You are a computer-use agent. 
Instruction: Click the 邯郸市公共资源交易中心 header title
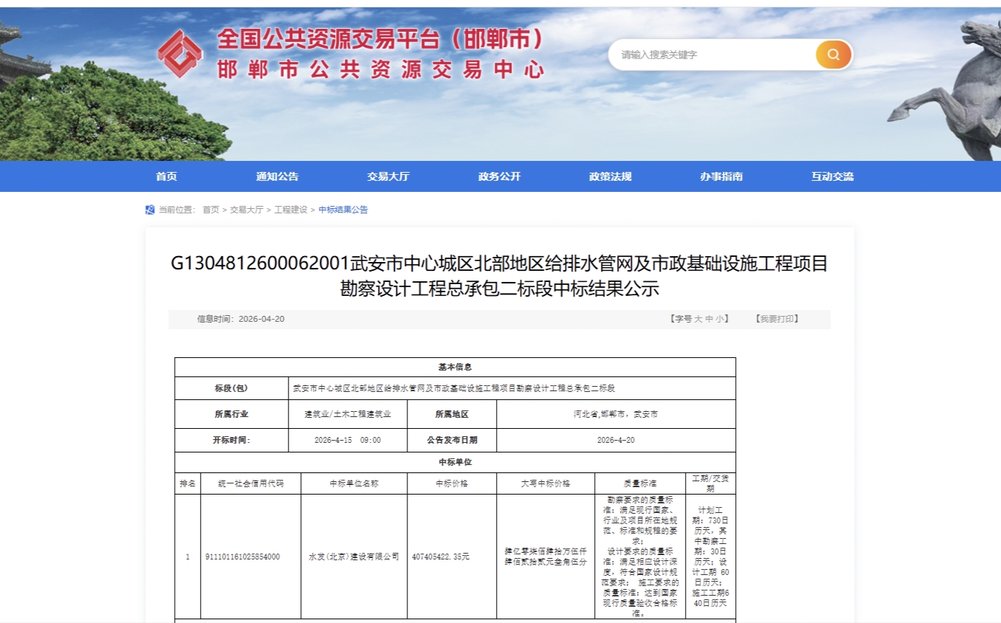pos(381,70)
